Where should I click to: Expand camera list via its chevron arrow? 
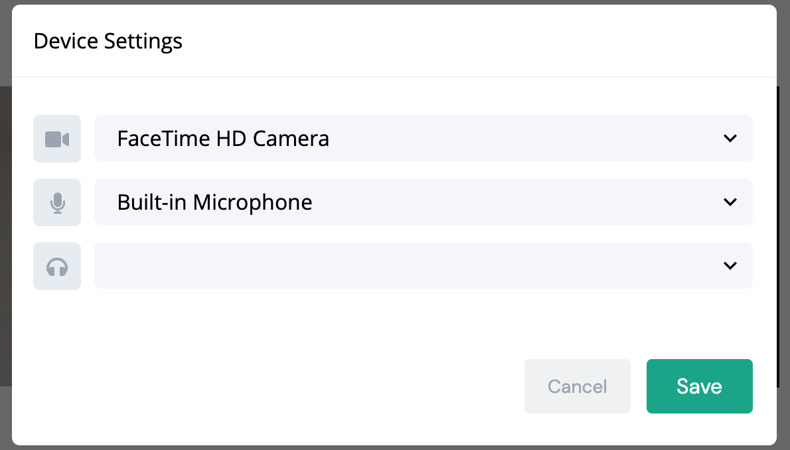pos(730,139)
